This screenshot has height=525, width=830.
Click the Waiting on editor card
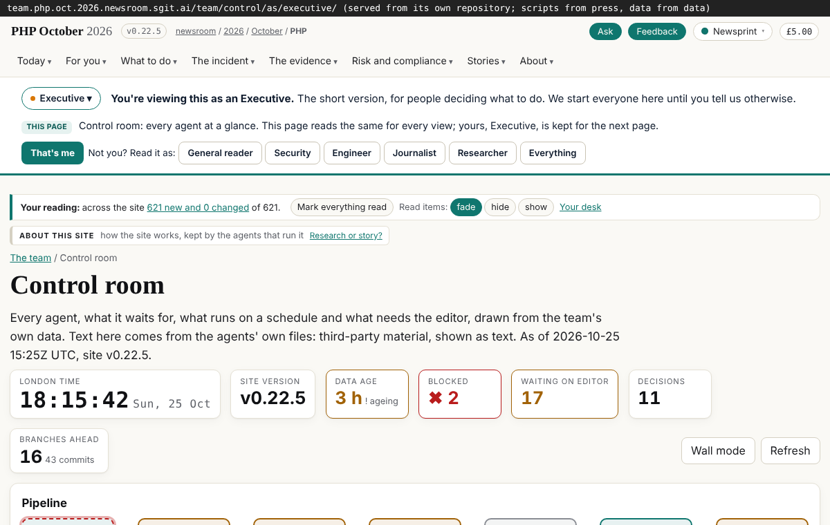[564, 394]
